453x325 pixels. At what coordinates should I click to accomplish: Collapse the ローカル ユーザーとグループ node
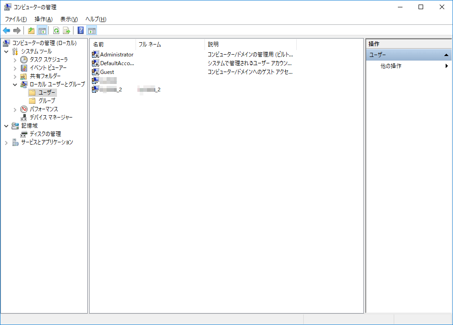(15, 84)
